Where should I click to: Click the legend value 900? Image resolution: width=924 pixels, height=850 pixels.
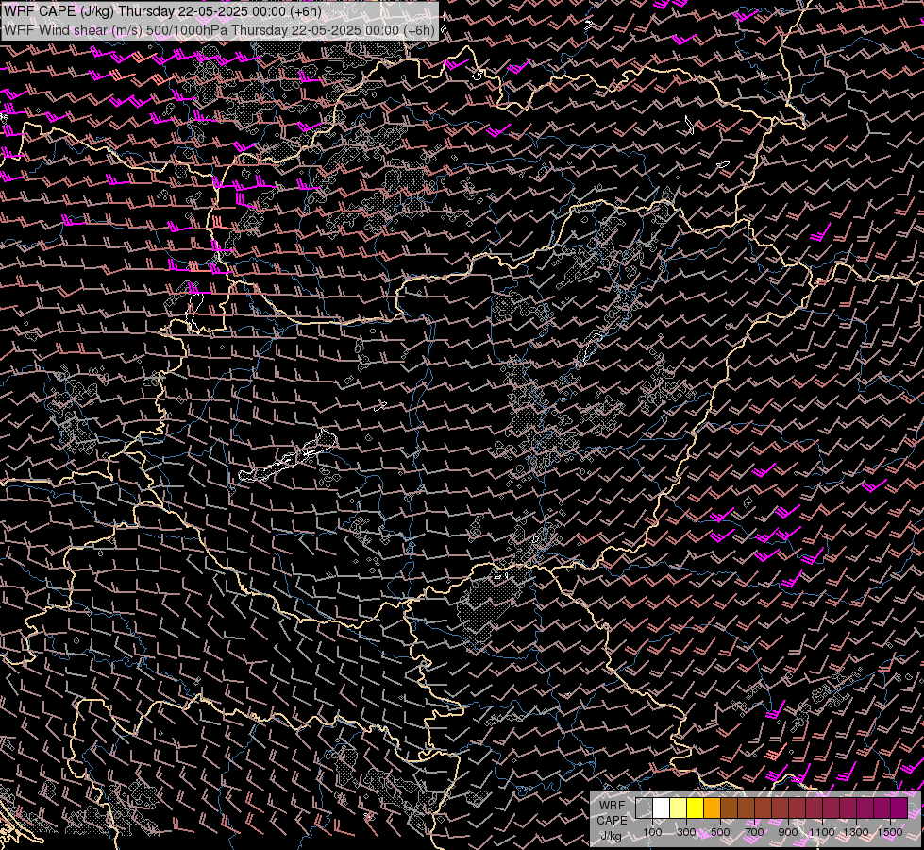[788, 832]
